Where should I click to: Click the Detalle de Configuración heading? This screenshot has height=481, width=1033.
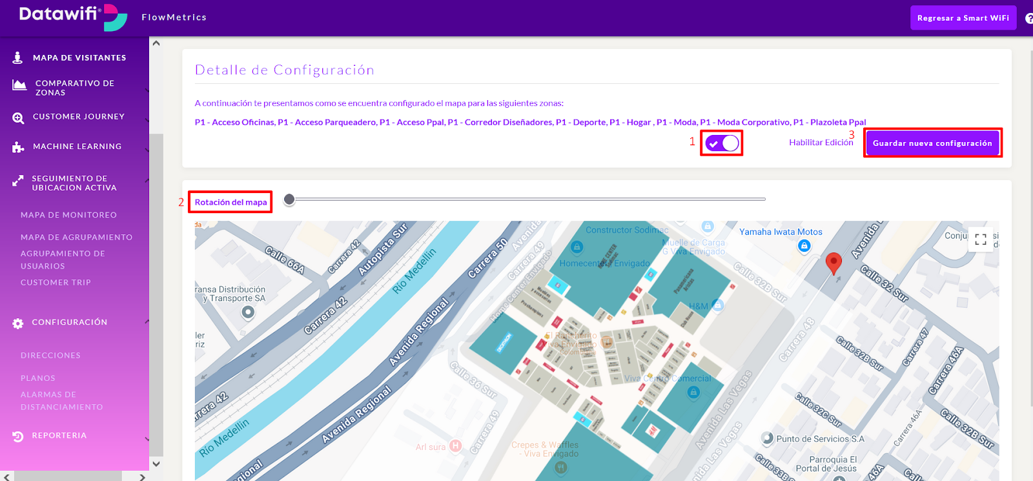click(285, 70)
